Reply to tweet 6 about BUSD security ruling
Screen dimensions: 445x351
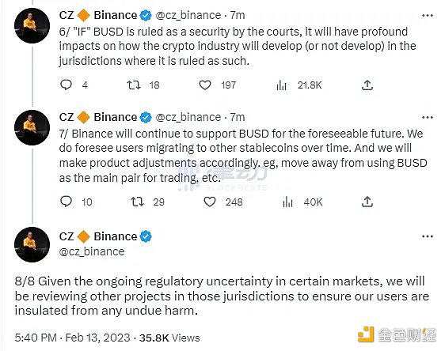[x=67, y=85]
